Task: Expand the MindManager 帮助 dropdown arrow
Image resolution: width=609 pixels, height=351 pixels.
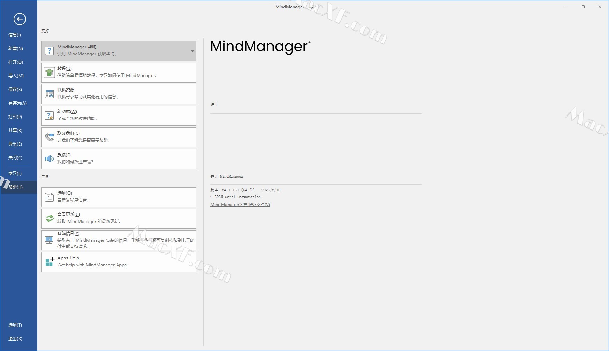Action: click(x=192, y=51)
